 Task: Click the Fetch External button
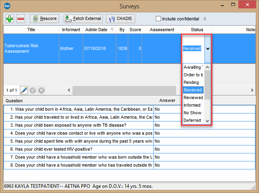[83, 18]
